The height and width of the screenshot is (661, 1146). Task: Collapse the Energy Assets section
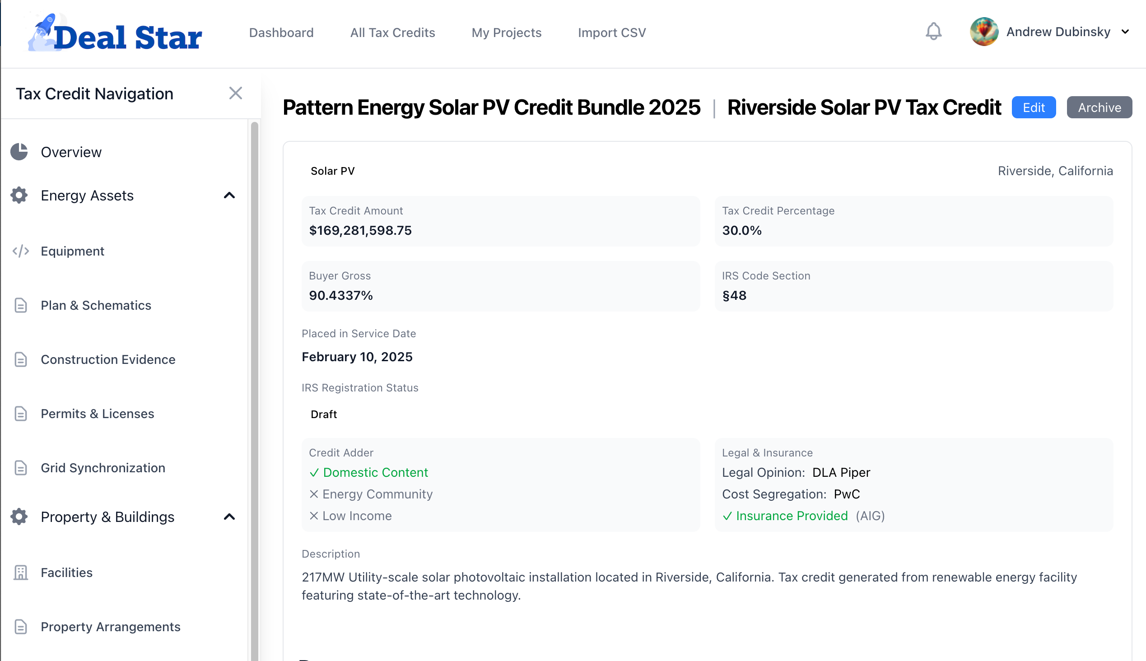click(x=229, y=195)
